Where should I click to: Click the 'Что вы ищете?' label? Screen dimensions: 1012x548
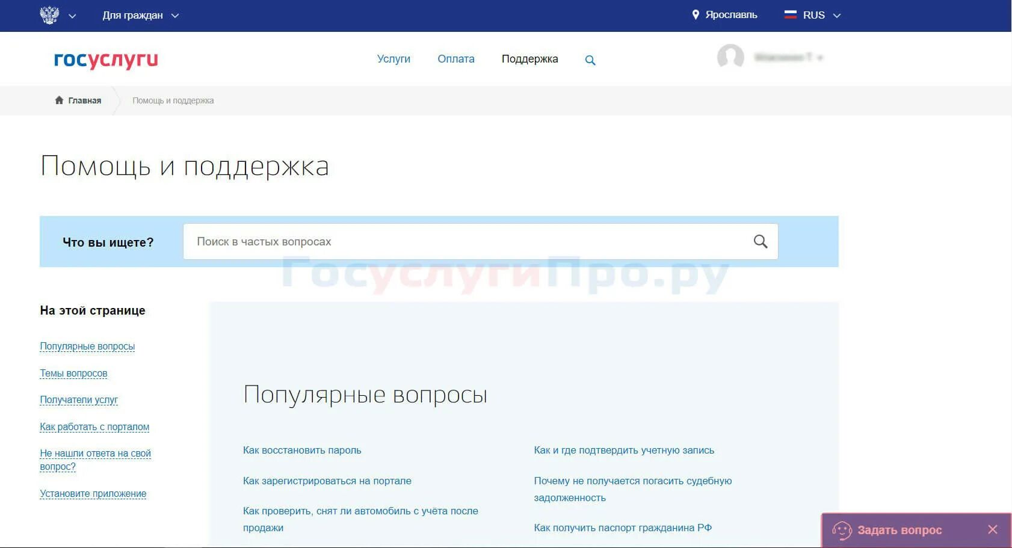pyautogui.click(x=108, y=242)
